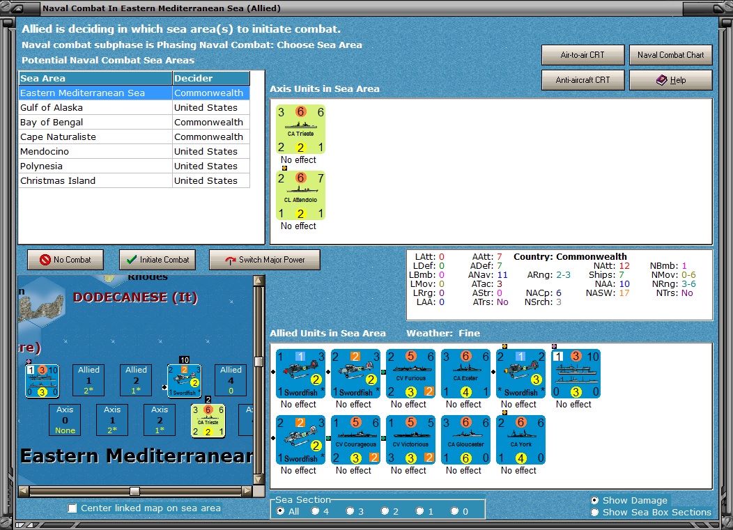Click the map's vertical scrollbar thumb
The height and width of the screenshot is (530, 733).
click(259, 361)
